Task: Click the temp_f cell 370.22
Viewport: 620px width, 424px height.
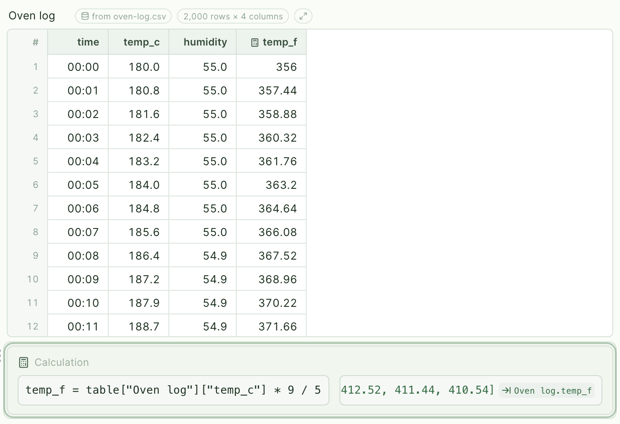Action: (x=271, y=303)
